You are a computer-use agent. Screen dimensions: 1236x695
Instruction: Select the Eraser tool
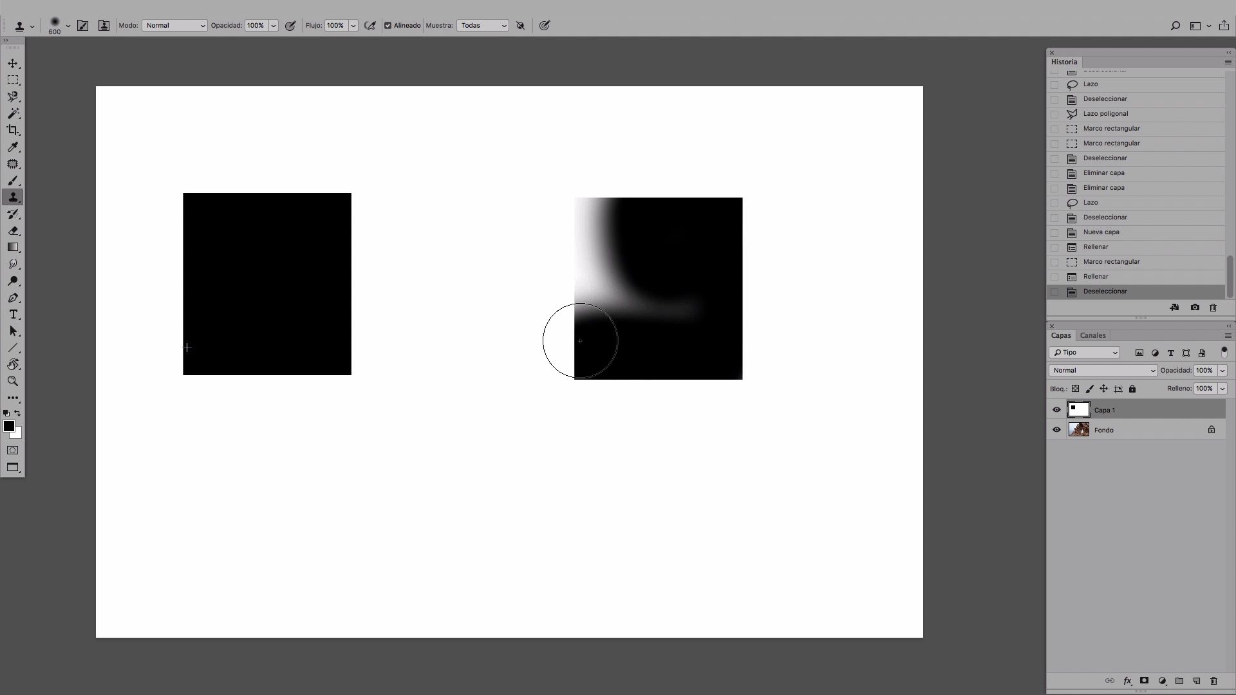point(13,231)
